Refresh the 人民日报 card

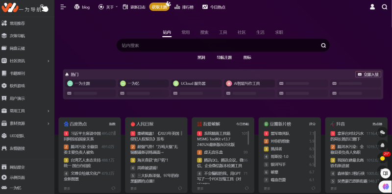180,188
